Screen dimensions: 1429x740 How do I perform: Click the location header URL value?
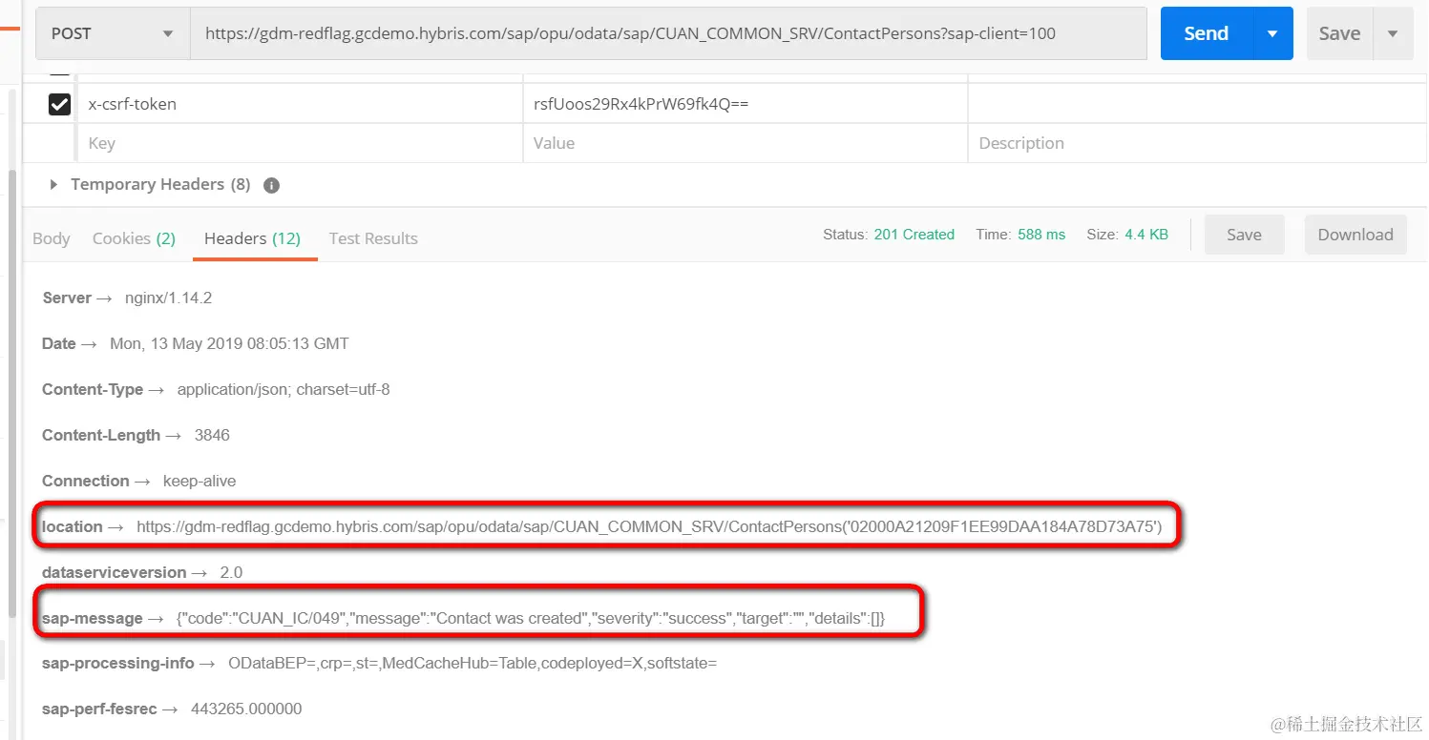(x=649, y=526)
